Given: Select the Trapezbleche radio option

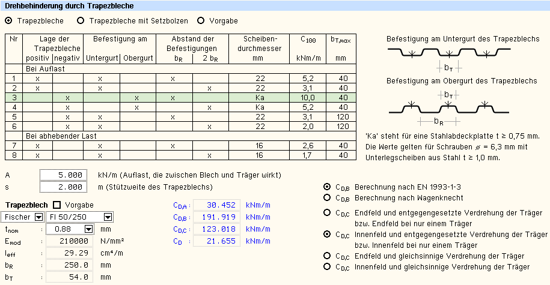Looking at the screenshot, I should [9, 20].
